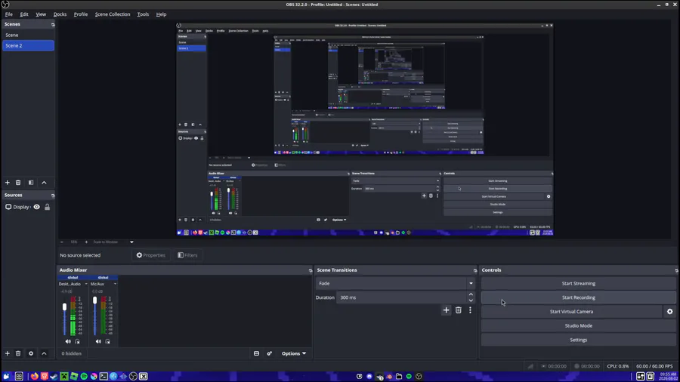The image size is (680, 382).
Task: Float the Audio Mixer dock
Action: click(x=310, y=270)
